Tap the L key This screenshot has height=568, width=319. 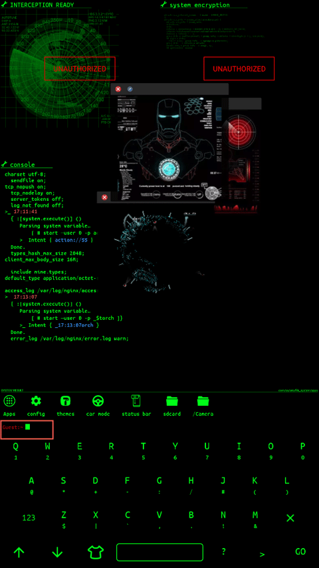pyautogui.click(x=287, y=481)
